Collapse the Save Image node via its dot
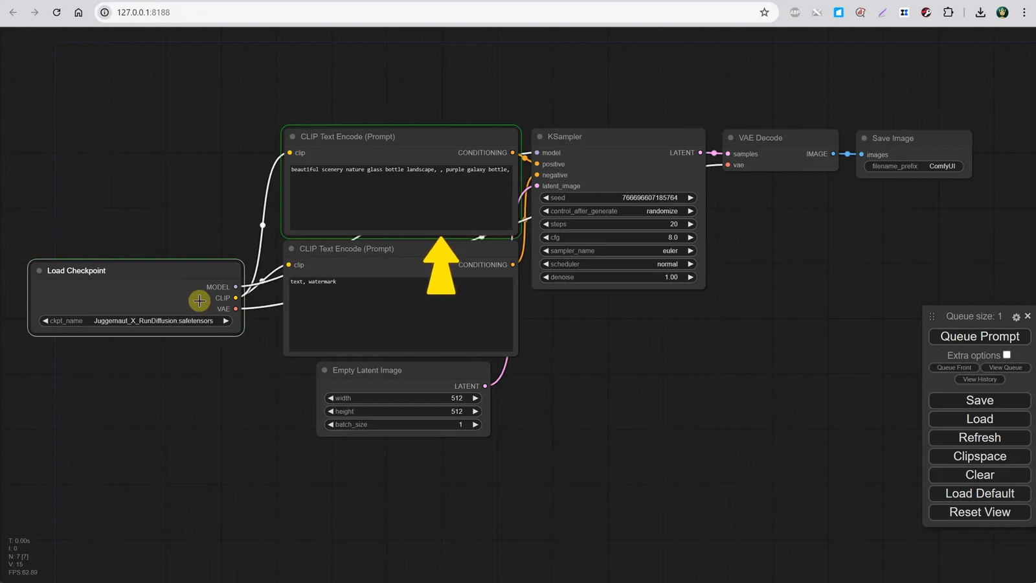The image size is (1036, 583). pyautogui.click(x=864, y=138)
